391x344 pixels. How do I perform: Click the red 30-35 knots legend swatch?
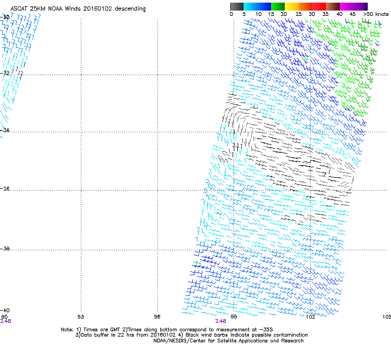click(319, 6)
